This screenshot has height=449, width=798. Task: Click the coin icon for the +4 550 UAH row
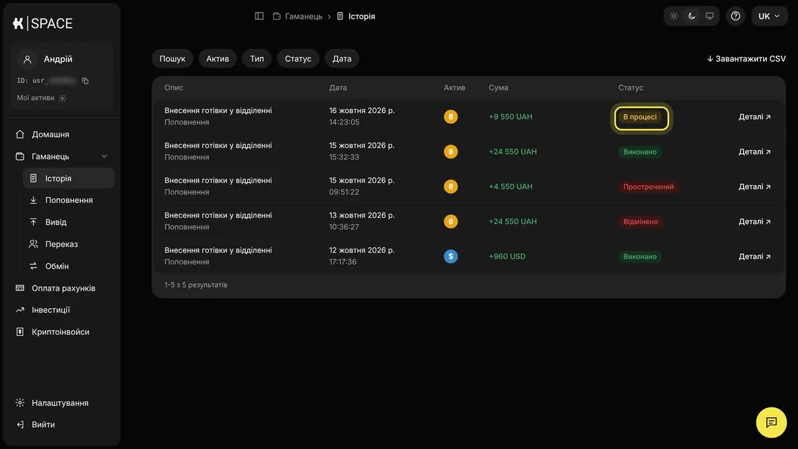click(x=451, y=186)
